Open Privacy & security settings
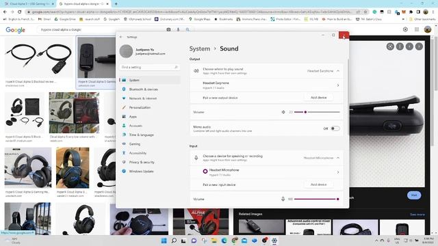 (x=150, y=162)
